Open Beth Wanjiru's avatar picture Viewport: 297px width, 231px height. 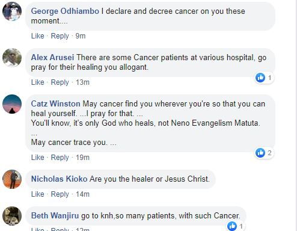tap(12, 216)
